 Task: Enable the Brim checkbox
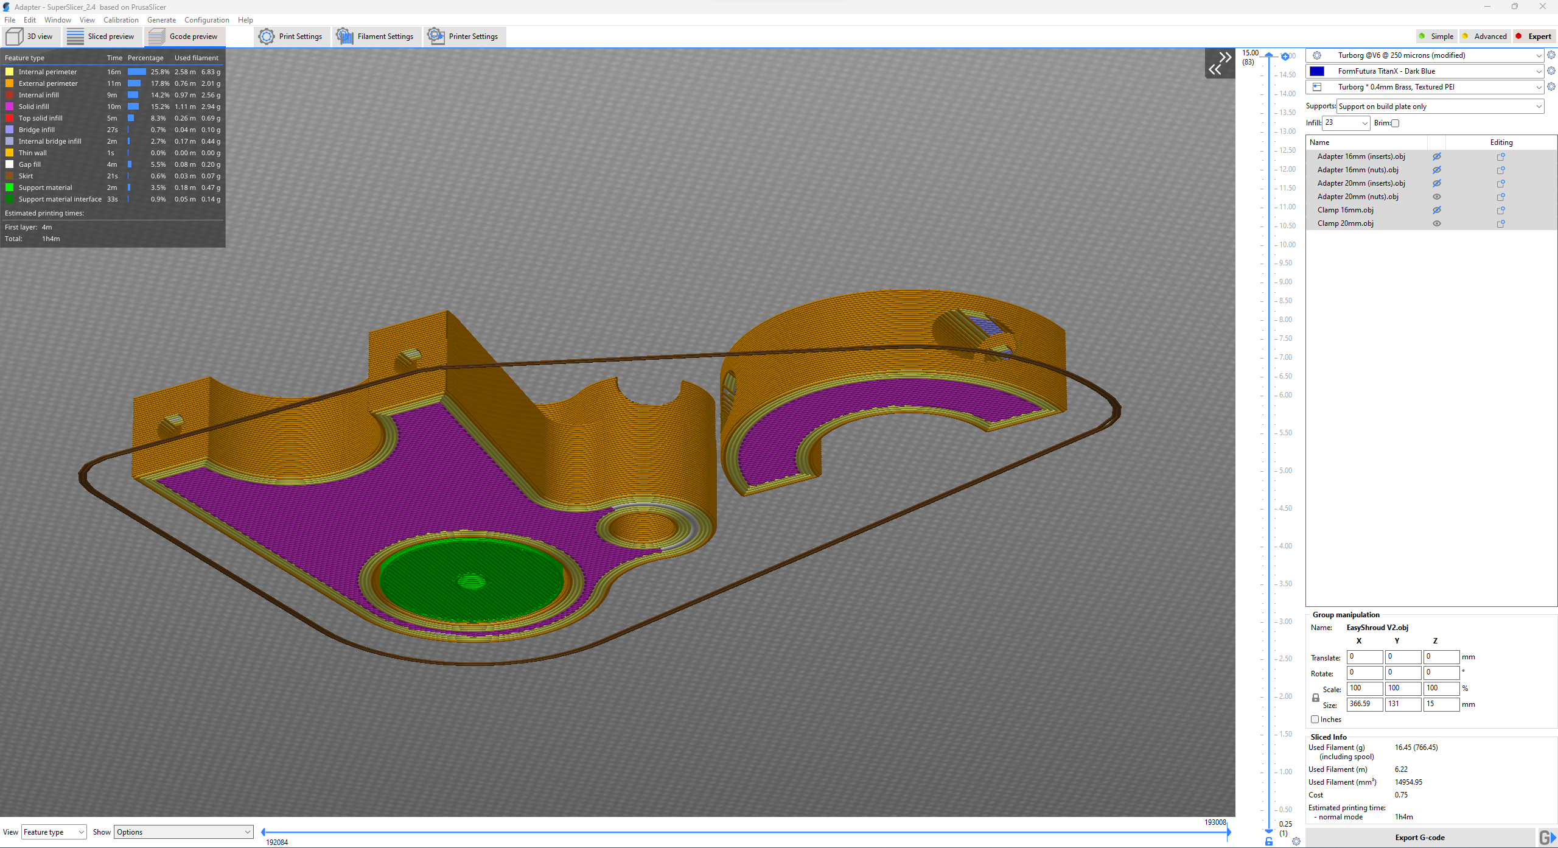click(1396, 123)
